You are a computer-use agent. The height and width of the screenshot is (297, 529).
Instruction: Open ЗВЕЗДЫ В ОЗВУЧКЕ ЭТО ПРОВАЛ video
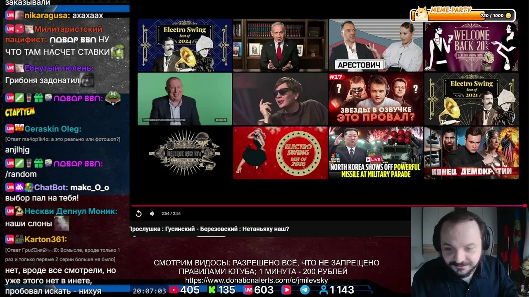point(376,99)
